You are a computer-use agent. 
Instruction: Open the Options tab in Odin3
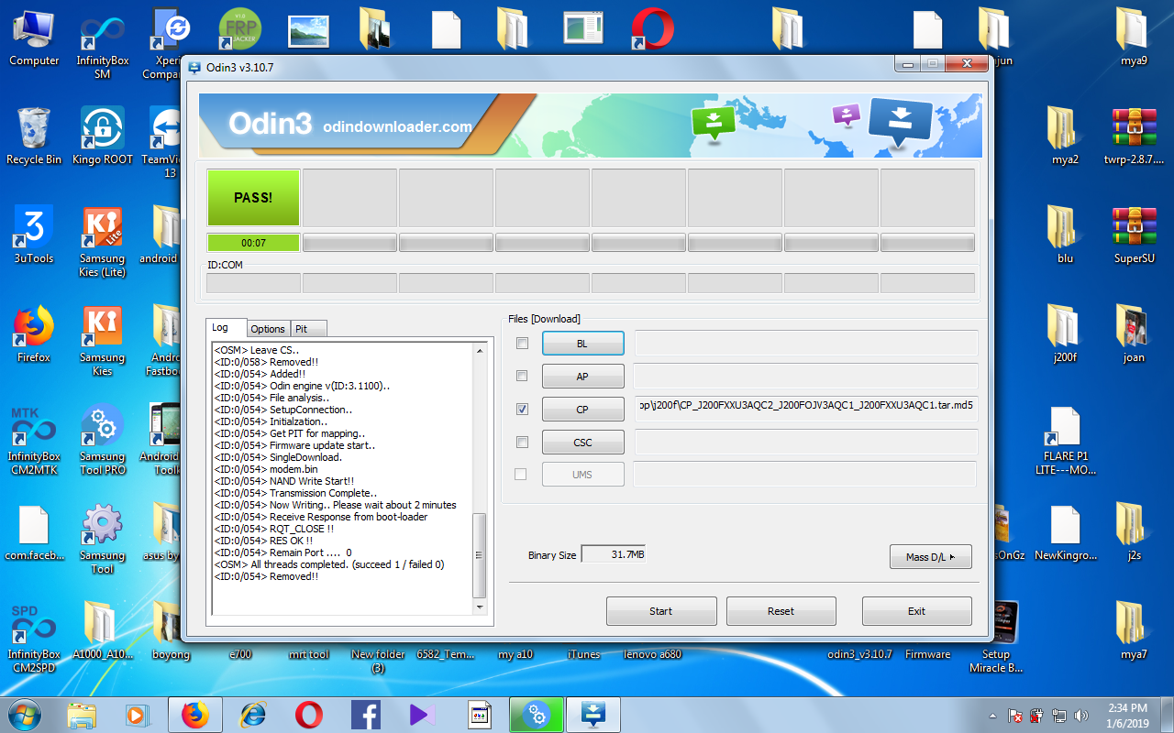coord(268,329)
